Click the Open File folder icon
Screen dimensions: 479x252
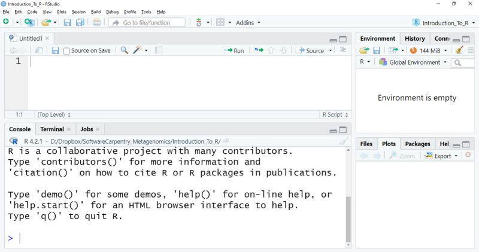coord(46,22)
